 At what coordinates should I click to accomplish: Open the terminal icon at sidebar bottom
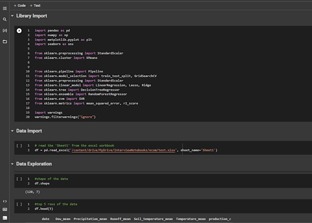(5, 218)
